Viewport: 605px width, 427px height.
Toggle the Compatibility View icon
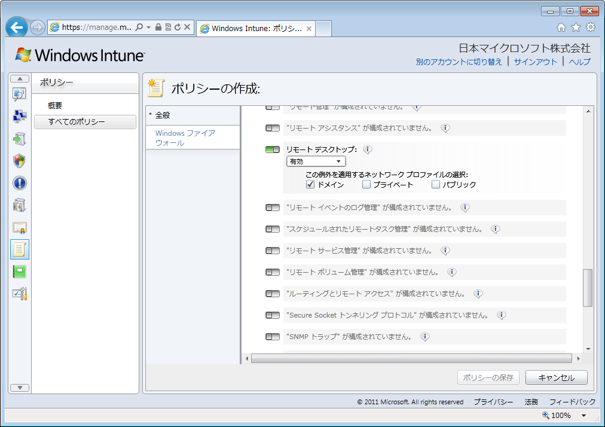(168, 27)
